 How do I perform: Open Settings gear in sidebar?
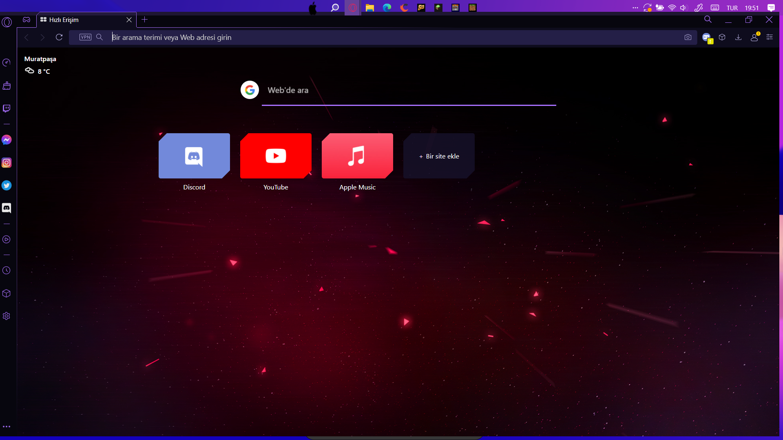pos(7,316)
